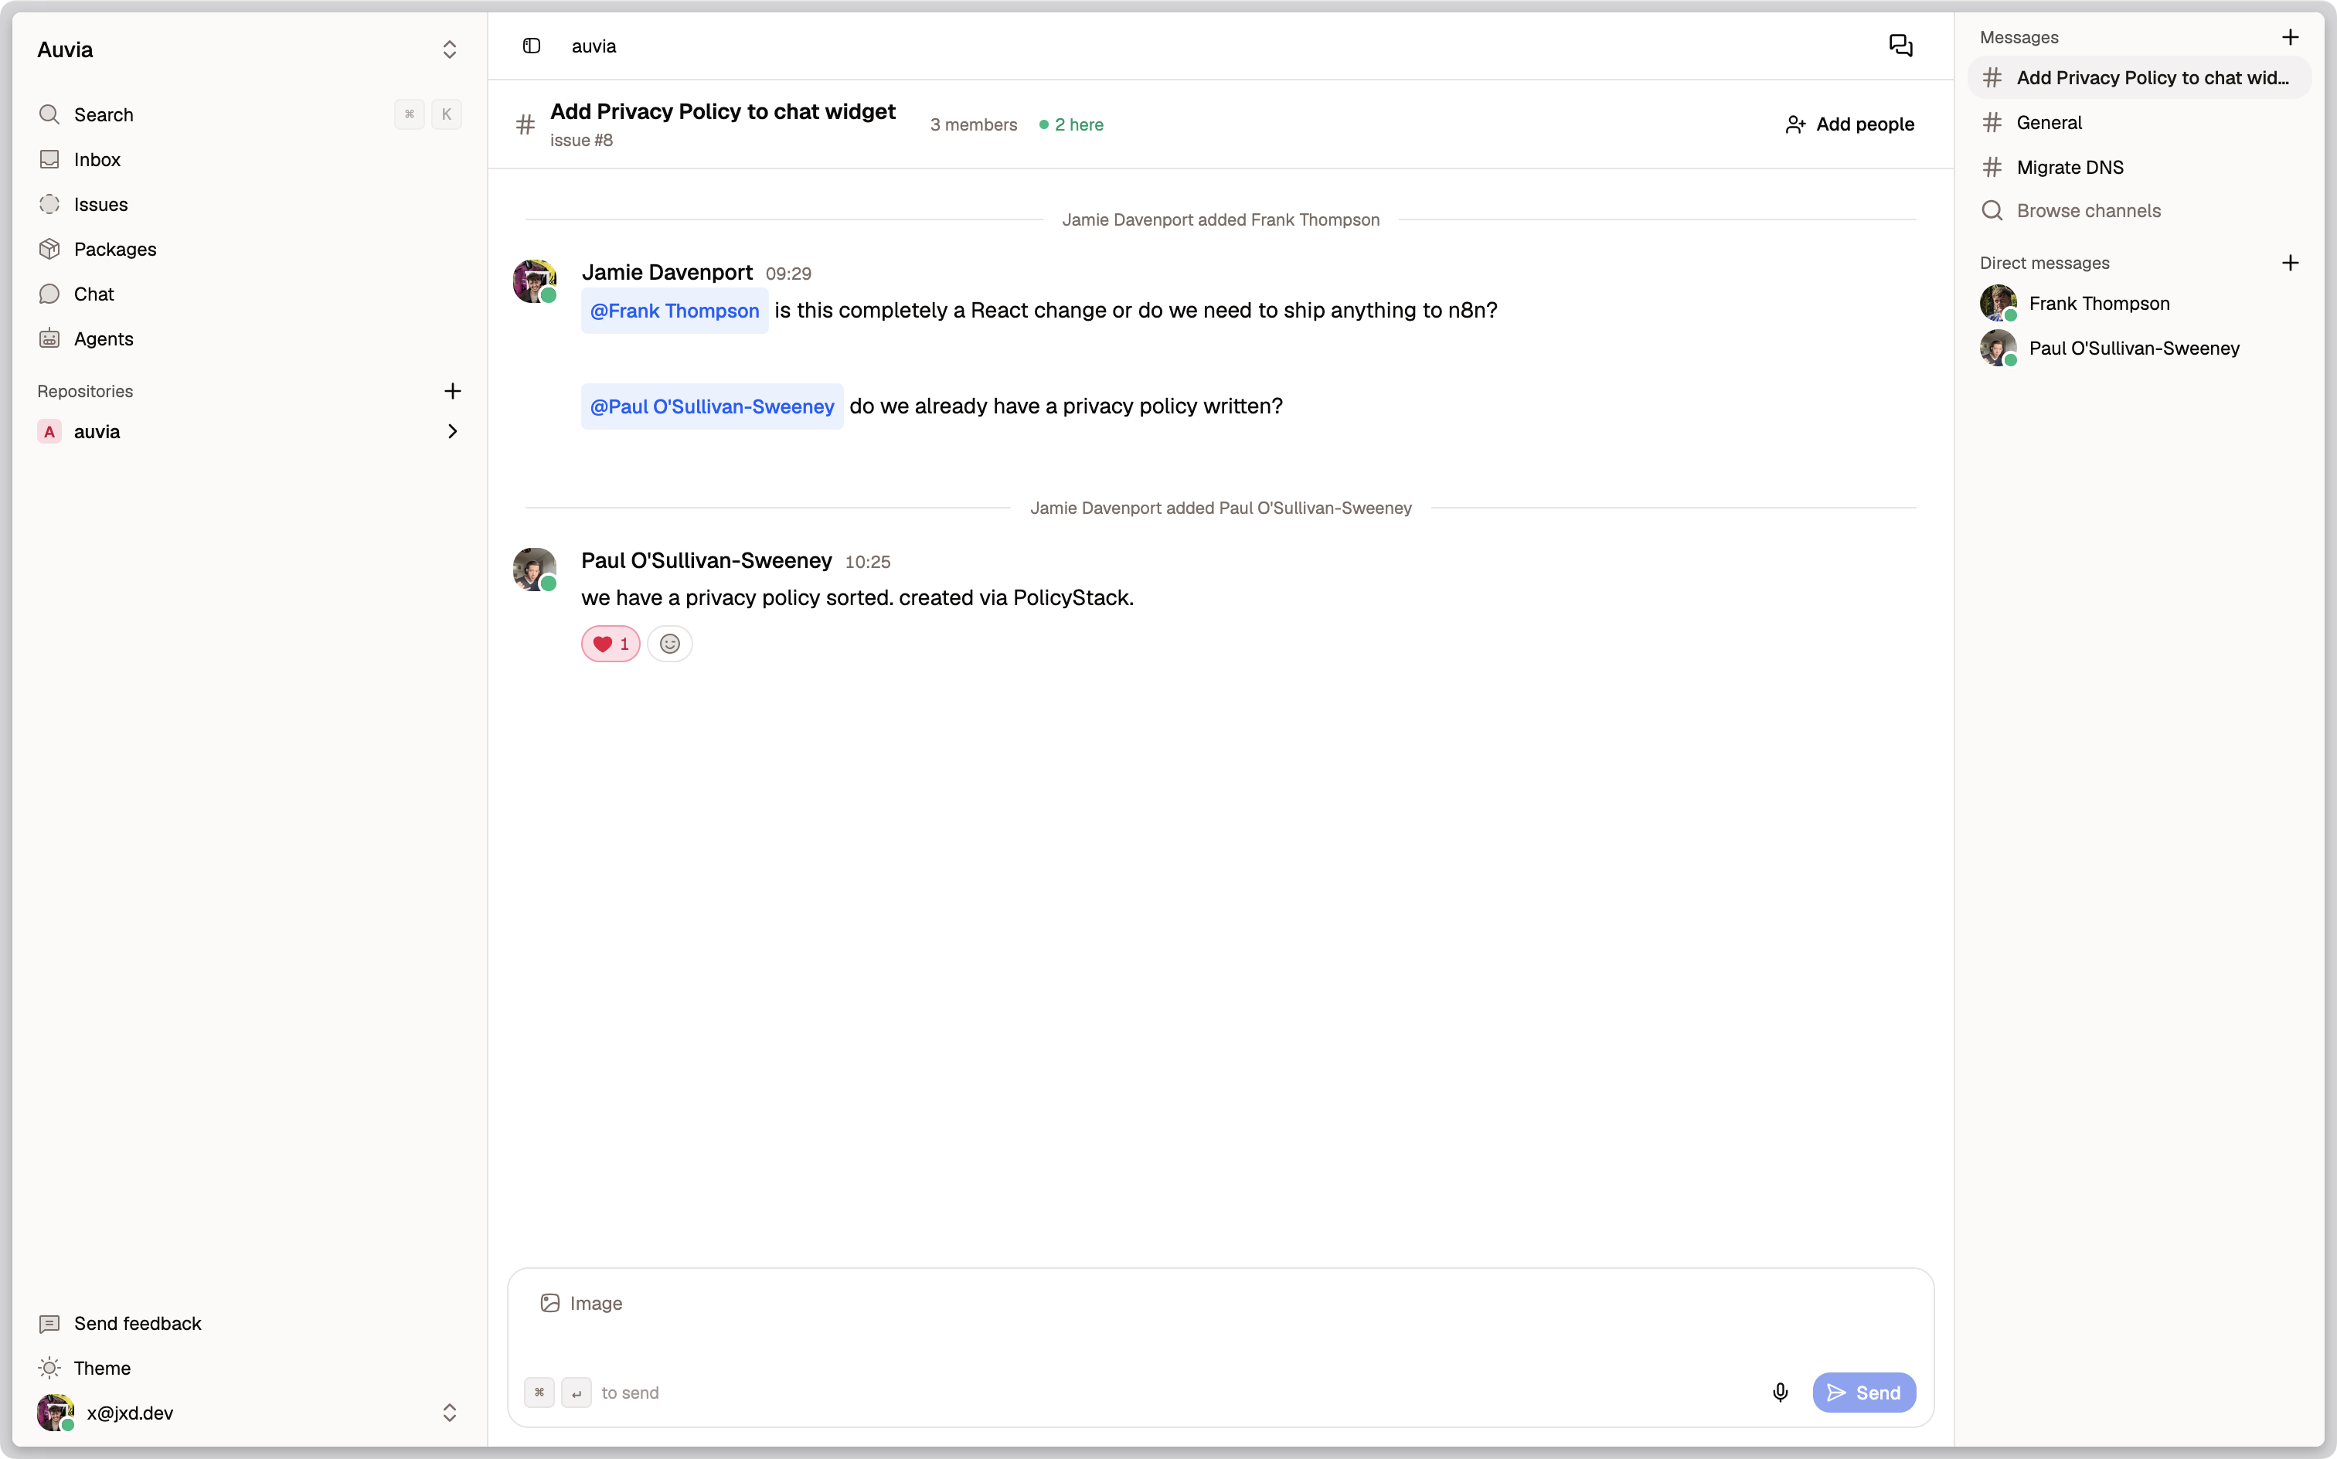Click Add people
Image resolution: width=2337 pixels, height=1459 pixels.
click(x=1849, y=124)
